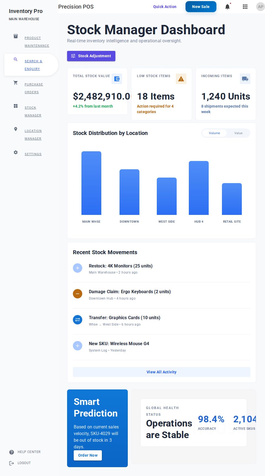Click '+4.2% from last month' text
Screen dimensions: 265x476
pyautogui.click(x=93, y=106)
